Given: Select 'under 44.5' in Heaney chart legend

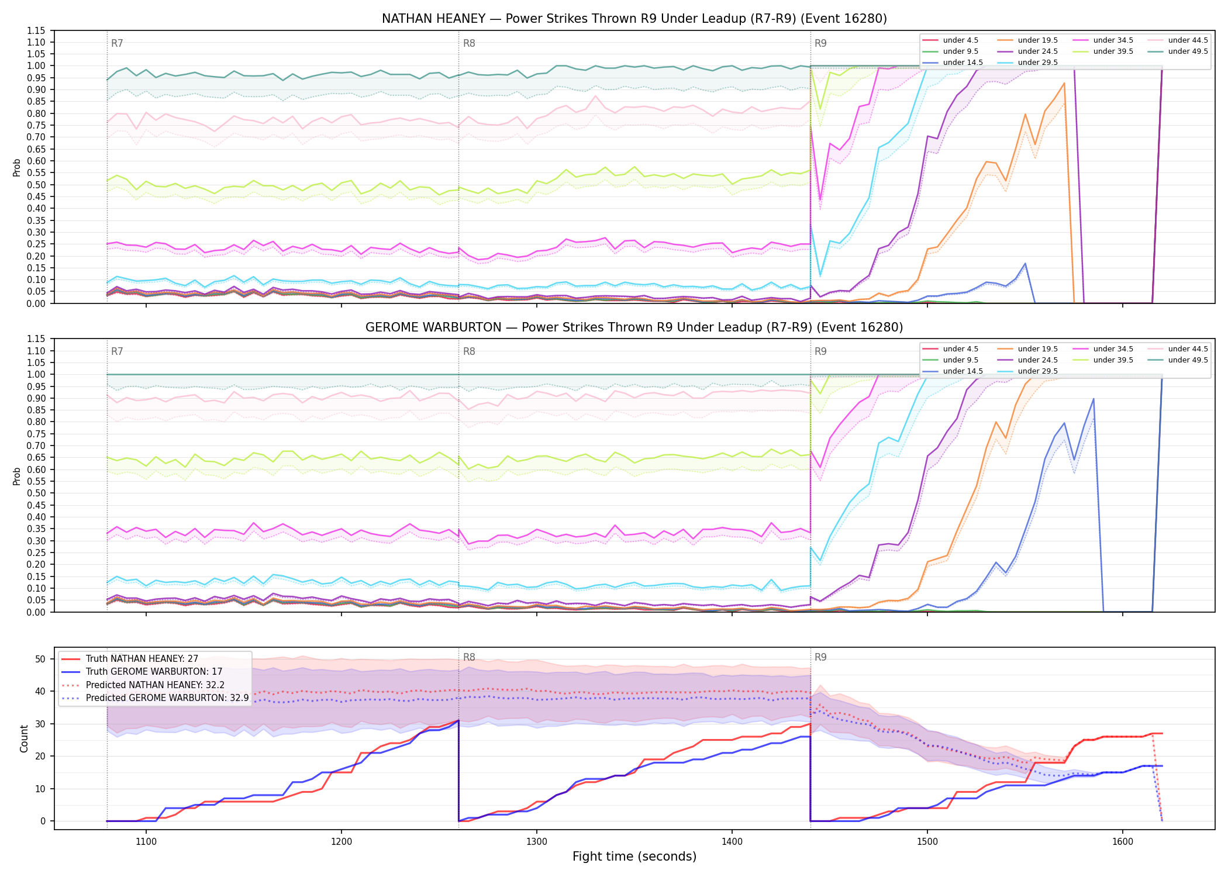Looking at the screenshot, I should (1178, 40).
